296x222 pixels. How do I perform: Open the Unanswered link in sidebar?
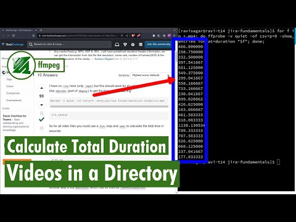tap(14, 100)
